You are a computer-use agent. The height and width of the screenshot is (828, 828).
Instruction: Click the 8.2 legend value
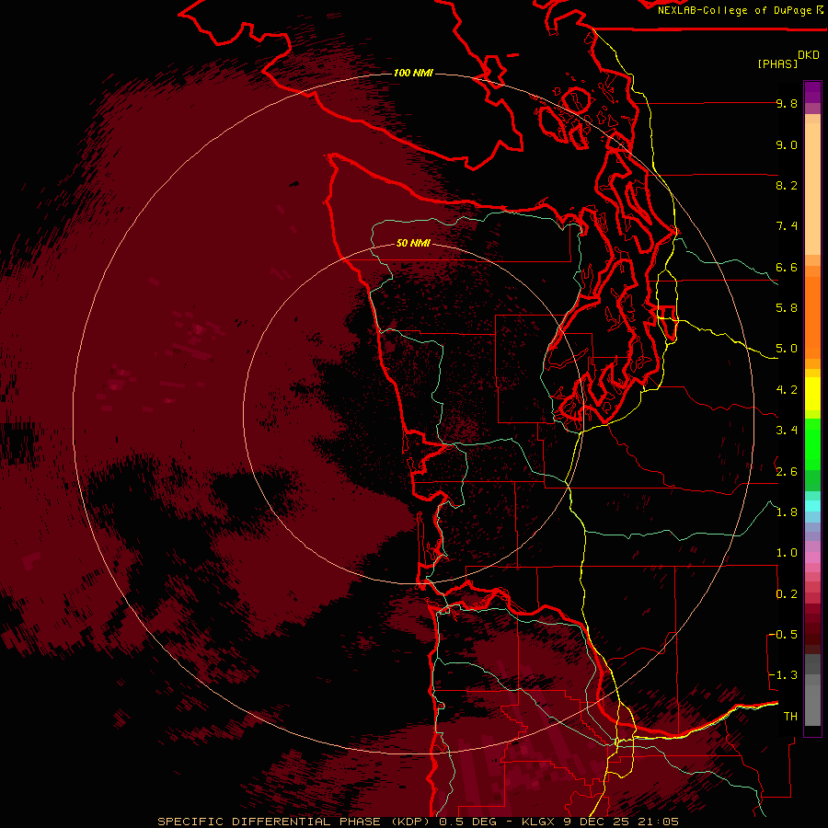point(787,186)
